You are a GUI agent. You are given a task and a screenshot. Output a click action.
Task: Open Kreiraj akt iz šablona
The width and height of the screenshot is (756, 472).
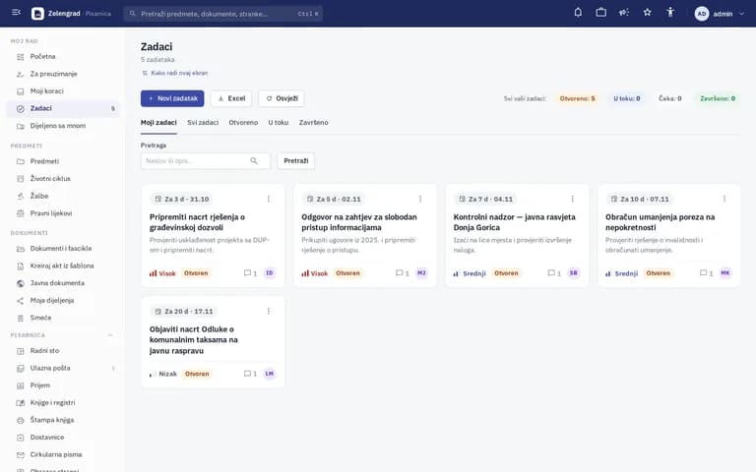click(x=63, y=265)
